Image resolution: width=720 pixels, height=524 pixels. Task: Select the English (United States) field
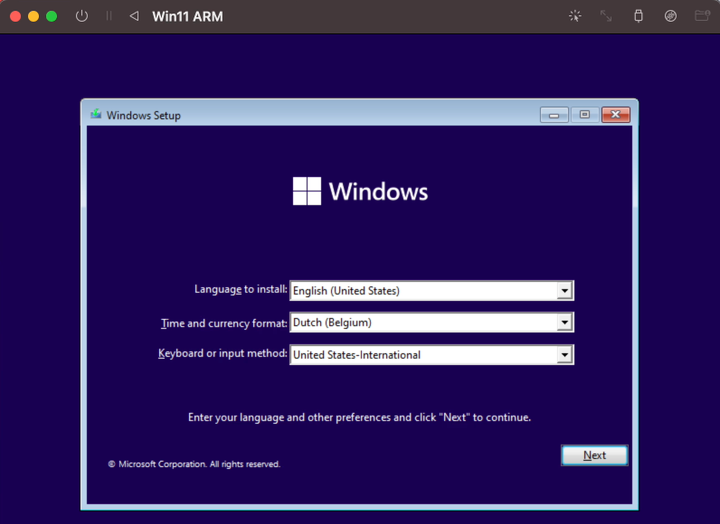[431, 291]
